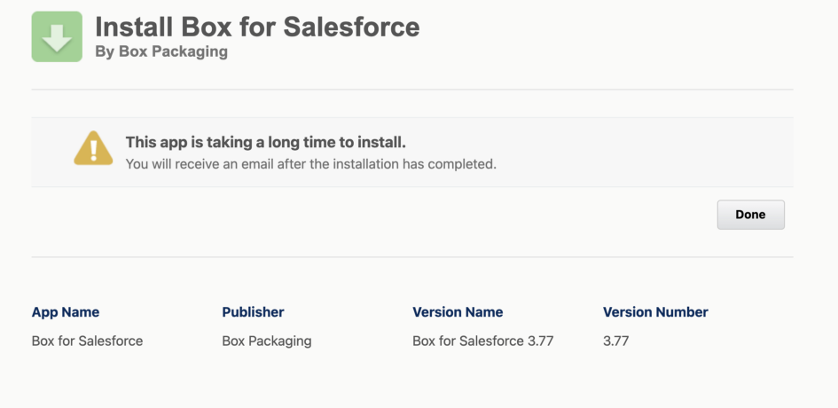This screenshot has height=408, width=838.
Task: Select 'Box Packaging' value under Publisher
Action: 267,341
